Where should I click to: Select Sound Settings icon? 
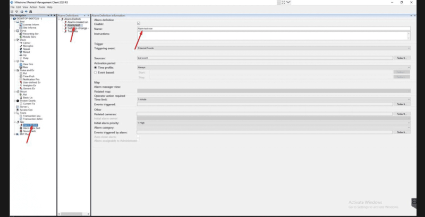(x=21, y=131)
